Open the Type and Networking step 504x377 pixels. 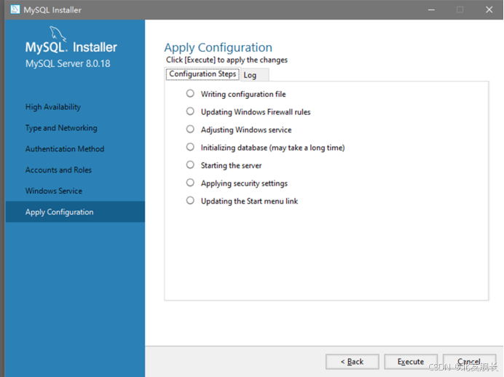click(61, 128)
